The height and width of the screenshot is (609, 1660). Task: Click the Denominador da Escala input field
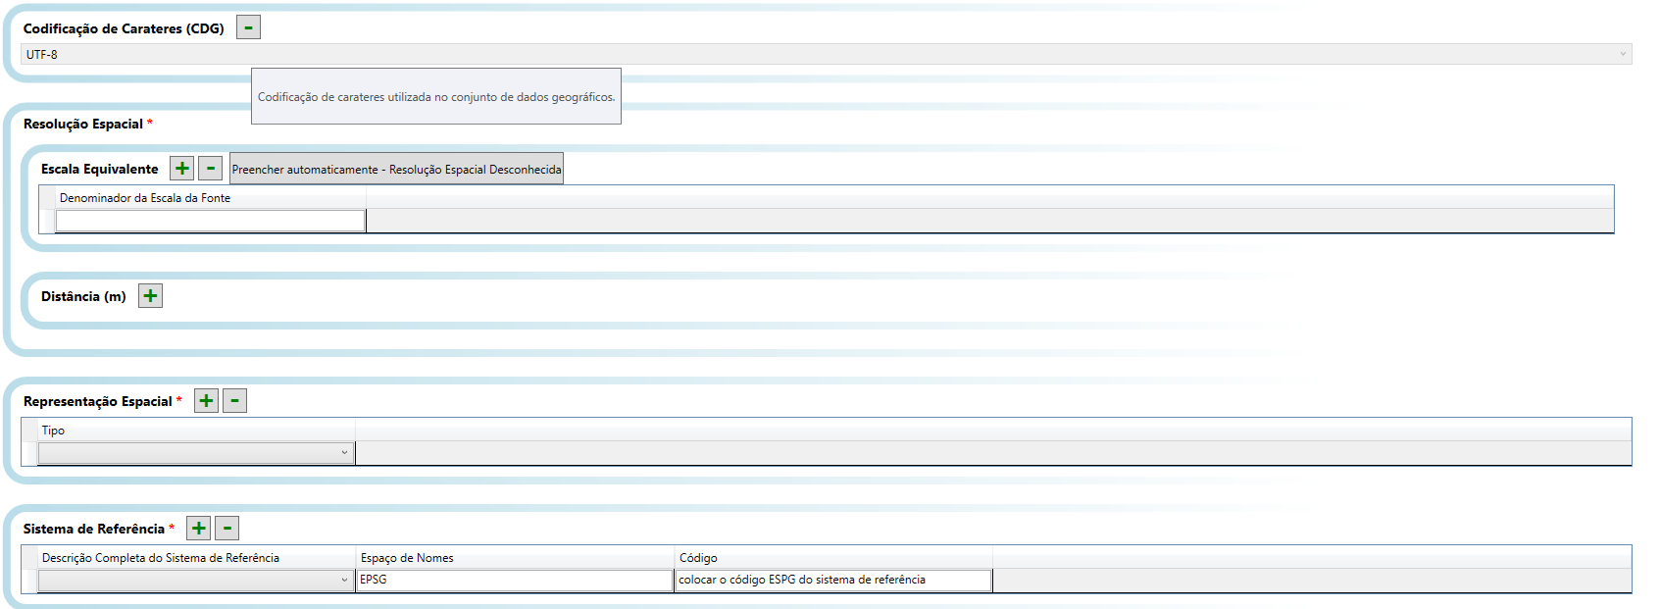pos(210,222)
